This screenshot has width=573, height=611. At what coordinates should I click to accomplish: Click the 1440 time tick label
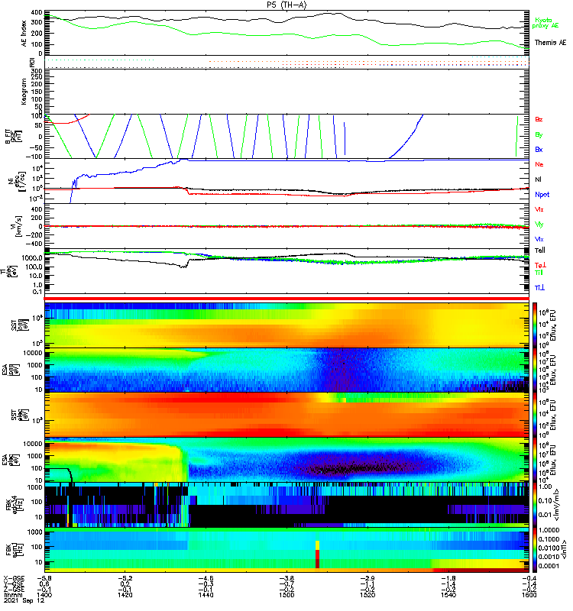[206, 595]
